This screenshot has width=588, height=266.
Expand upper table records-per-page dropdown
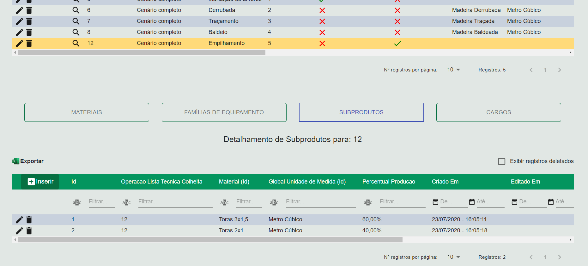click(x=454, y=70)
